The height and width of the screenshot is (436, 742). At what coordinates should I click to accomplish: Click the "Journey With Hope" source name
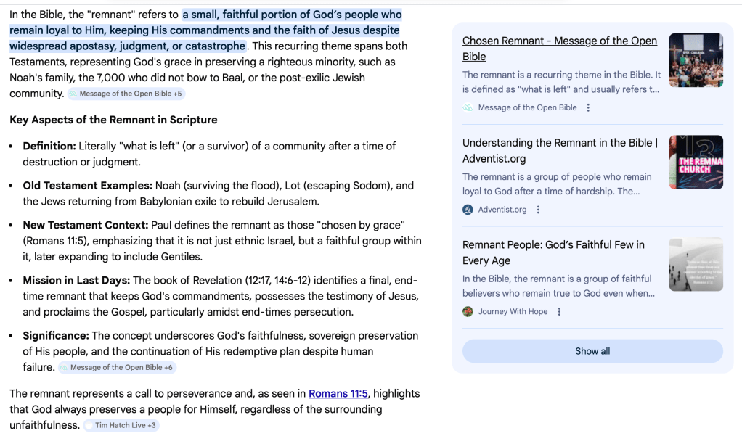513,312
